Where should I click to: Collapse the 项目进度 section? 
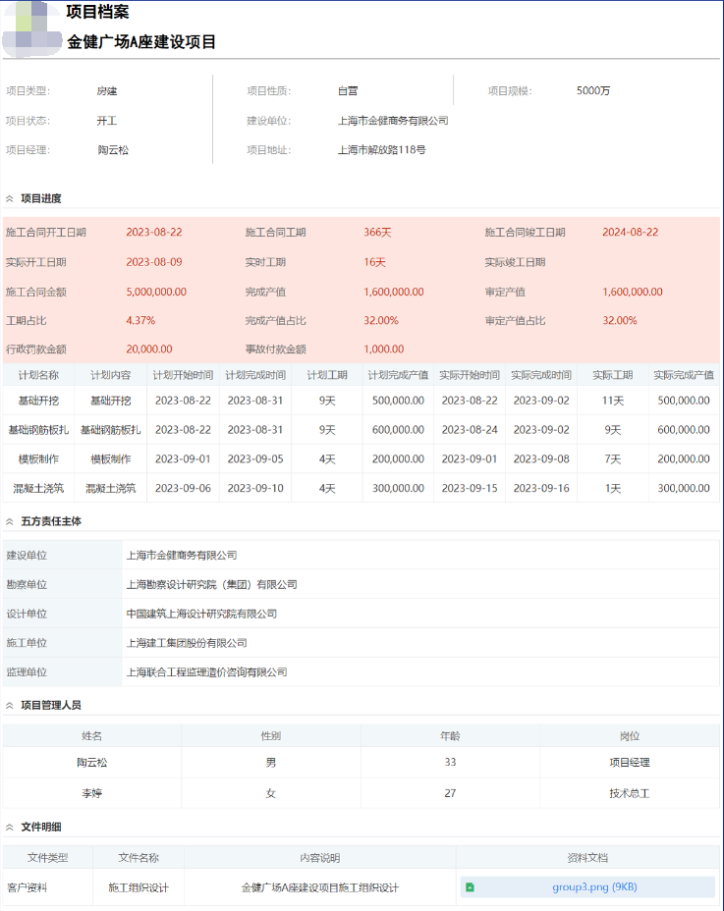click(9, 198)
